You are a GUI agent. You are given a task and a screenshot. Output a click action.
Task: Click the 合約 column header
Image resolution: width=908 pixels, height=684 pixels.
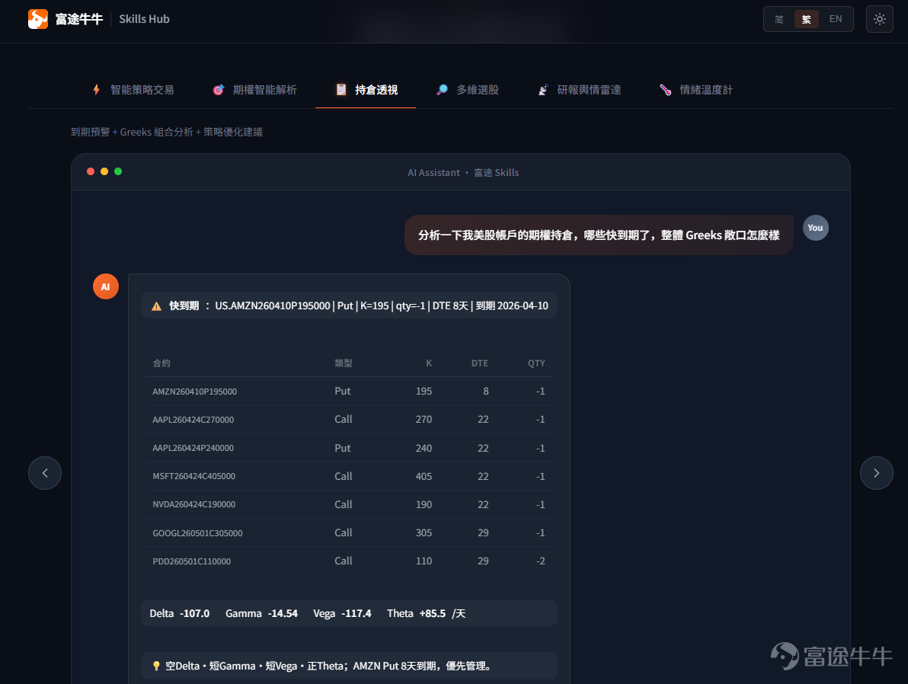161,363
